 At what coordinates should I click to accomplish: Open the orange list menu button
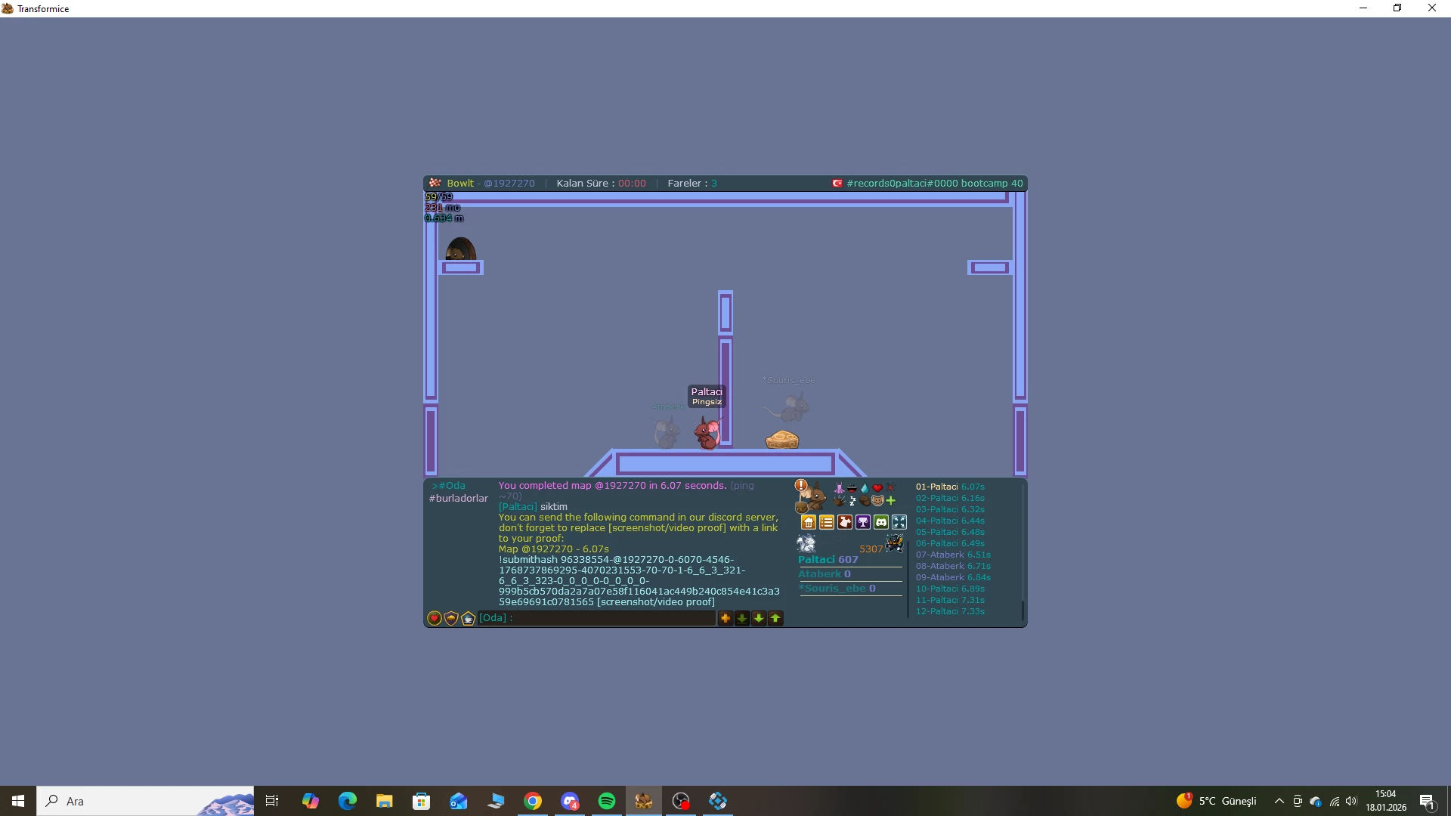pos(827,522)
